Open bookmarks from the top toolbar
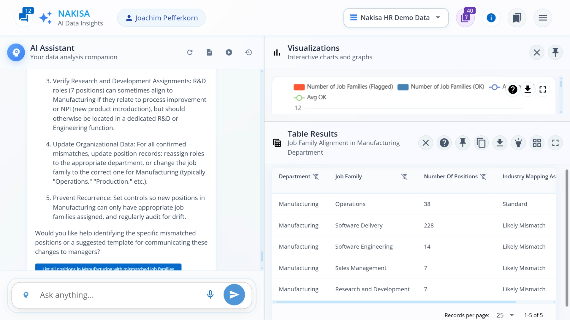 tap(517, 18)
